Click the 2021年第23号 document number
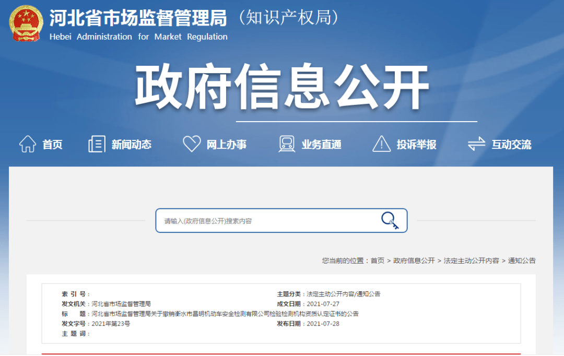Image resolution: width=564 pixels, height=356 pixels. click(x=111, y=324)
